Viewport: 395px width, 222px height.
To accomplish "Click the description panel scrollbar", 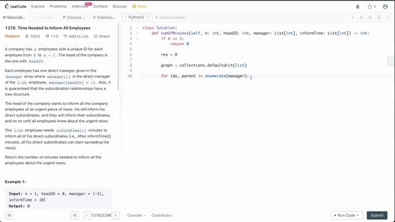I will tap(118, 57).
